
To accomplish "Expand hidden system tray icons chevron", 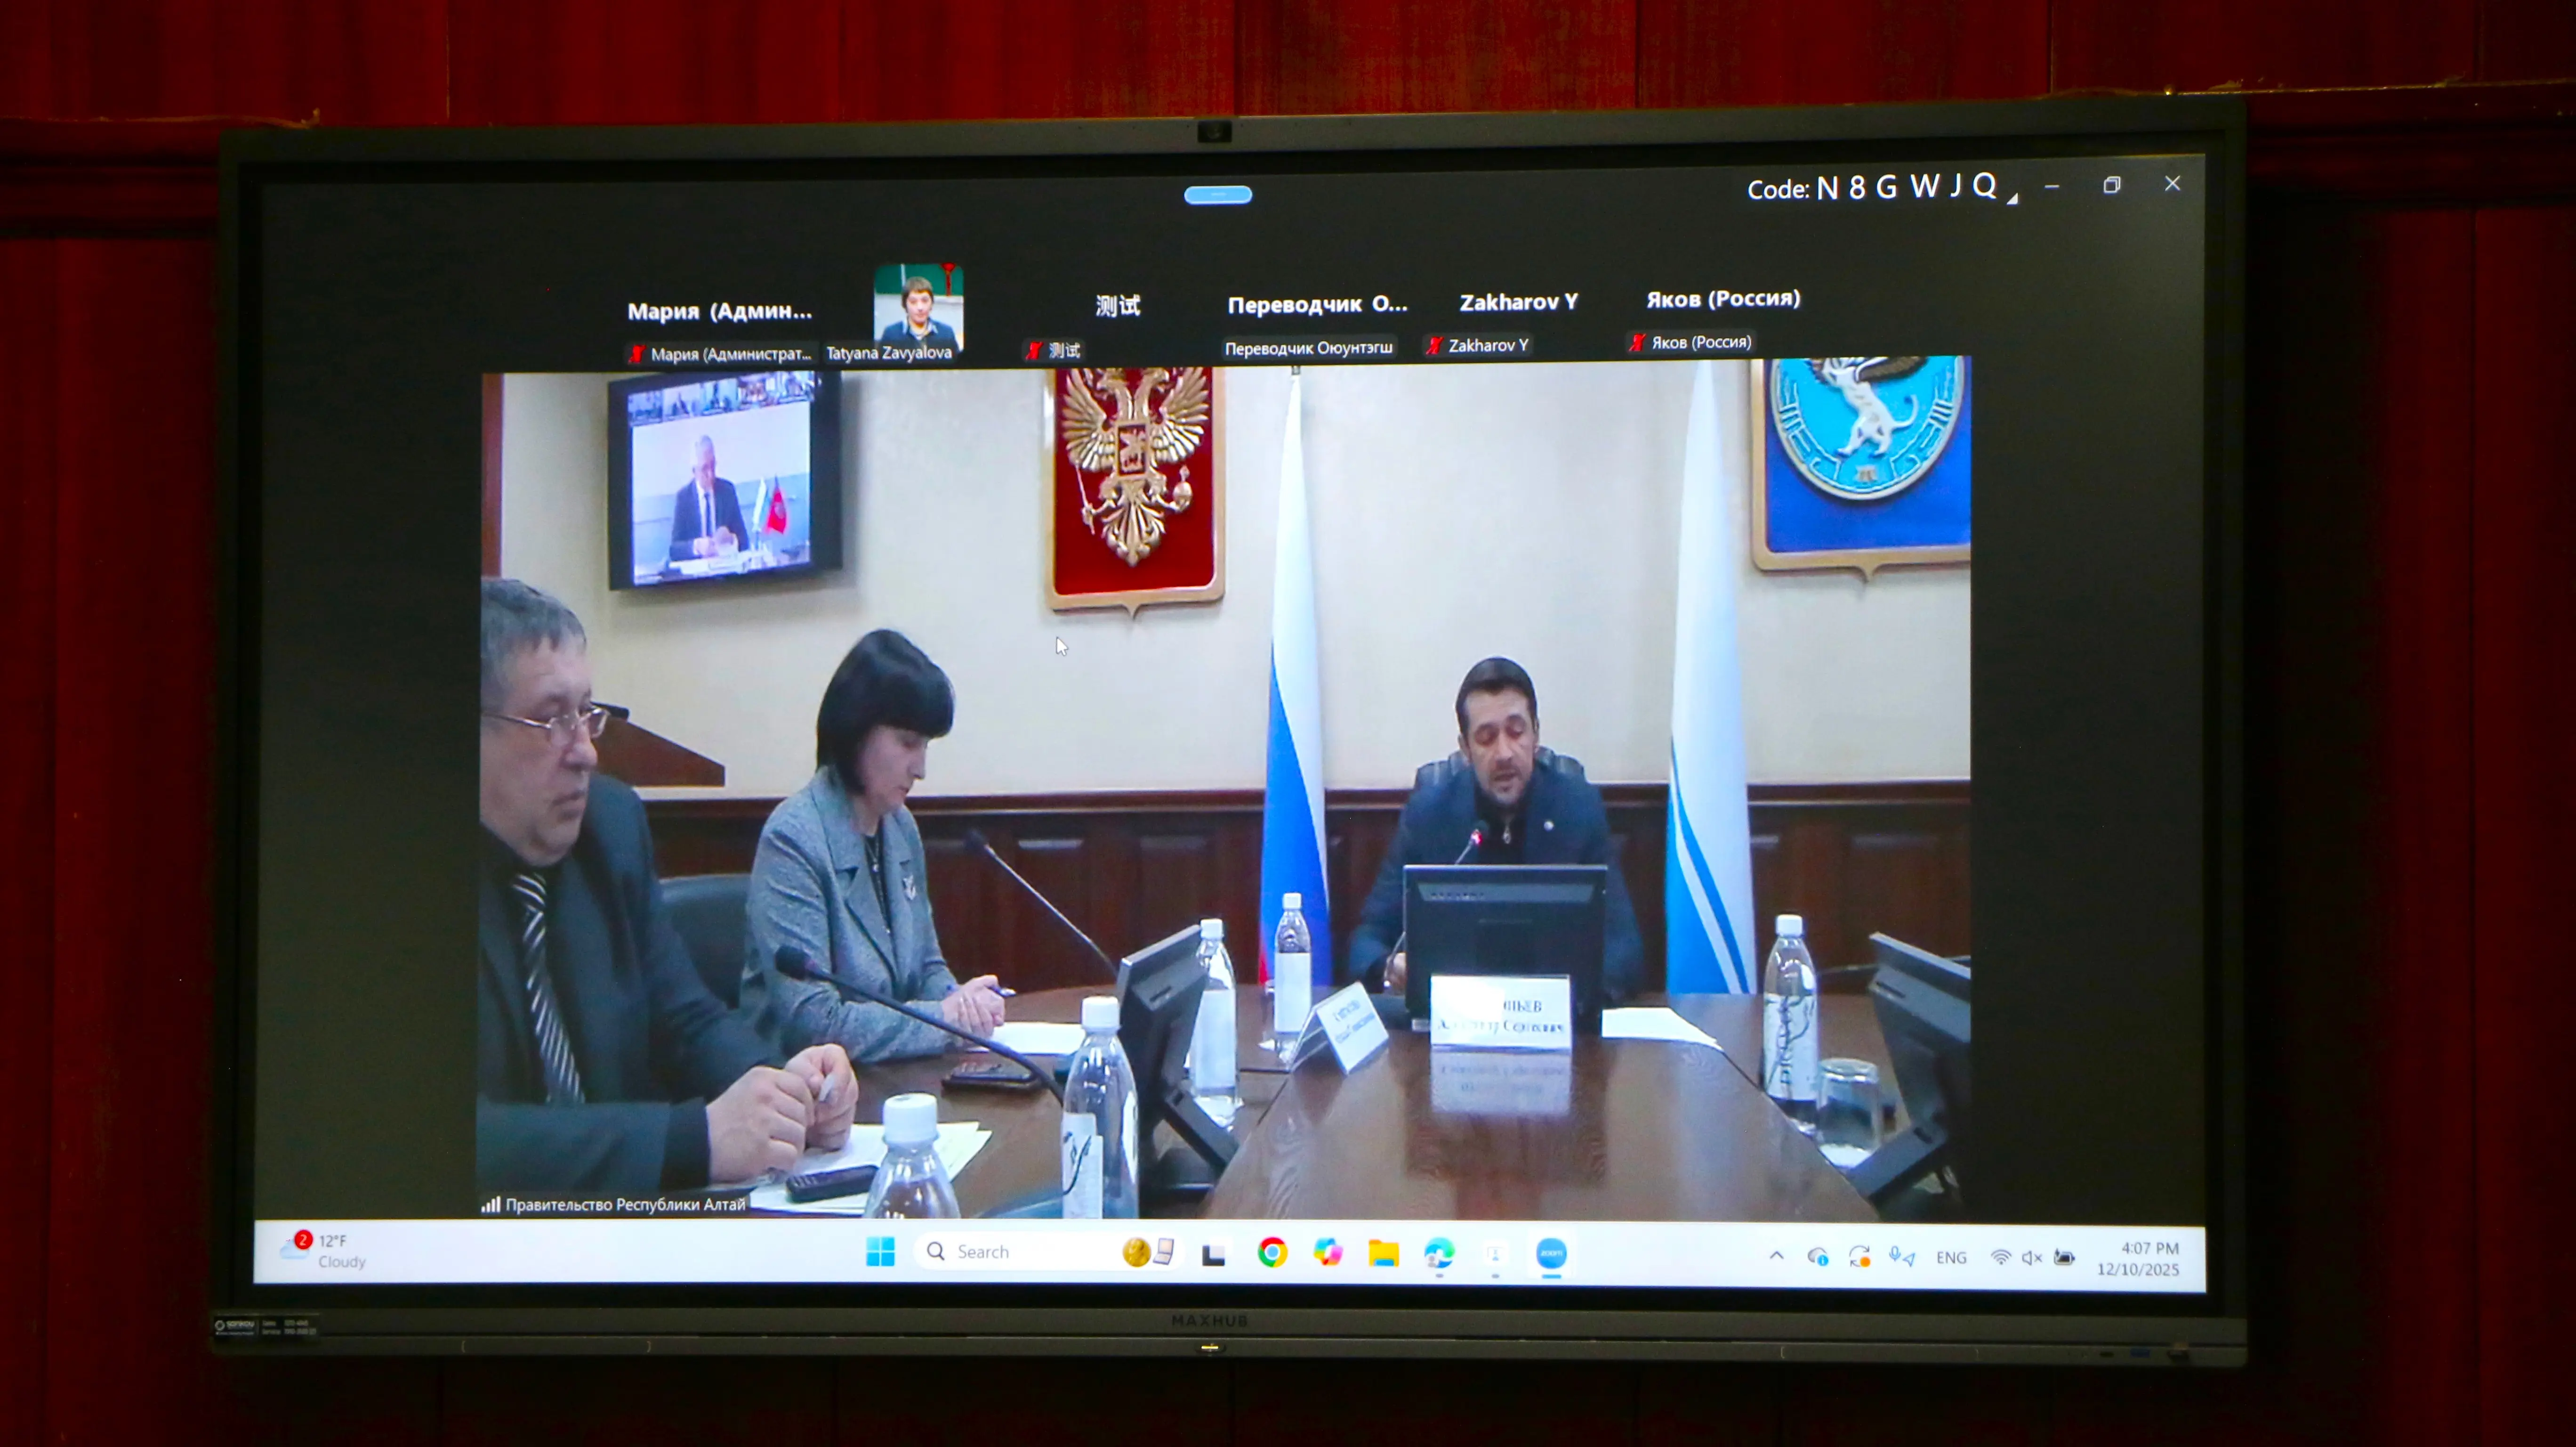I will click(x=1776, y=1255).
